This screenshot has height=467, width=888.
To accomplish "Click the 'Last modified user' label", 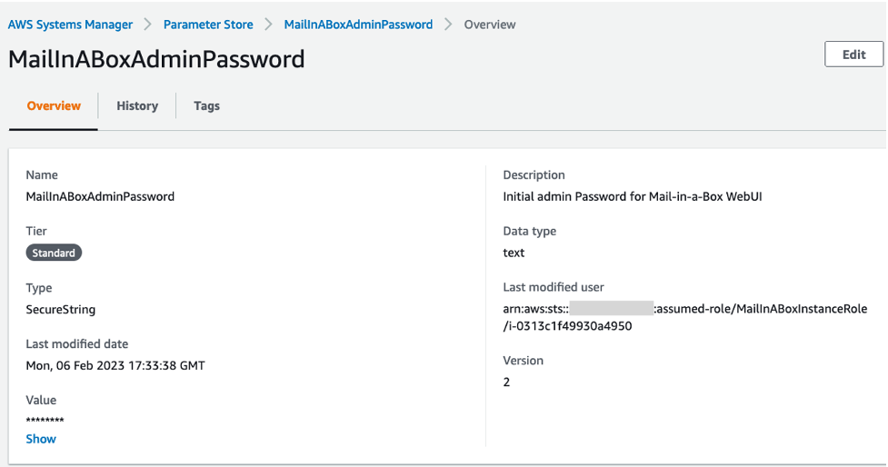I will 554,287.
